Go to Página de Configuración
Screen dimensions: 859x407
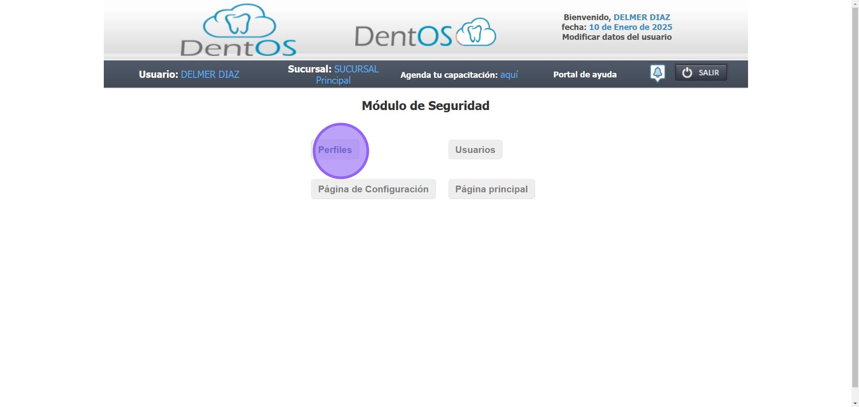pos(373,189)
